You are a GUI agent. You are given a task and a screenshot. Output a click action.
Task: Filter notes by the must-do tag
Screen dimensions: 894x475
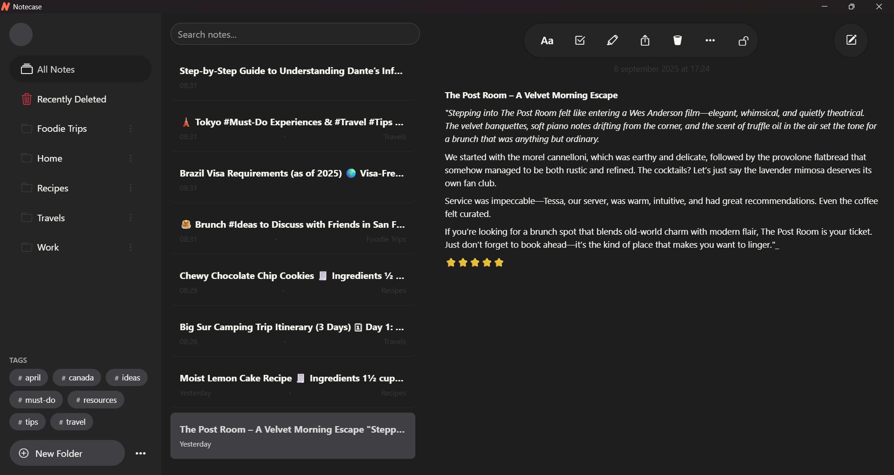(x=36, y=400)
